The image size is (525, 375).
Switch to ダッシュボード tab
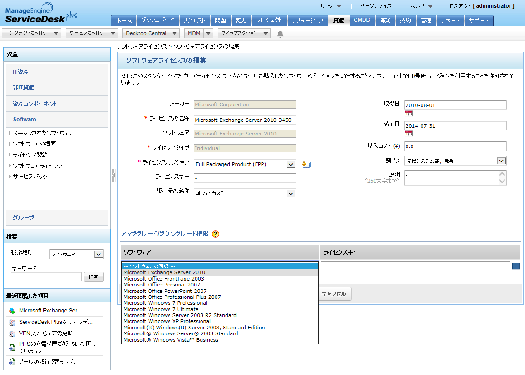coord(157,21)
